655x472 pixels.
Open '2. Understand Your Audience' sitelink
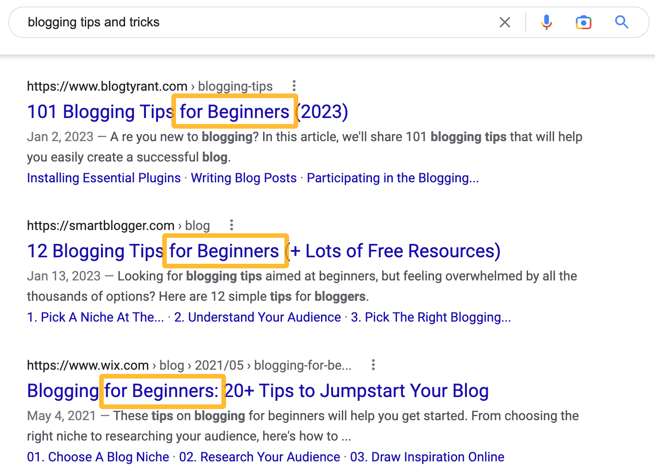click(258, 317)
